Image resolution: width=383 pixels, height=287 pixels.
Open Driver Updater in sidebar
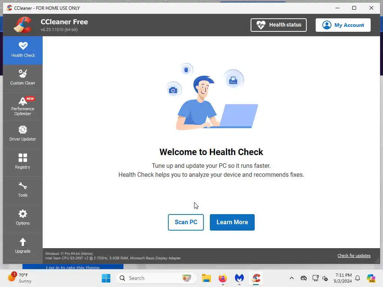click(x=23, y=133)
